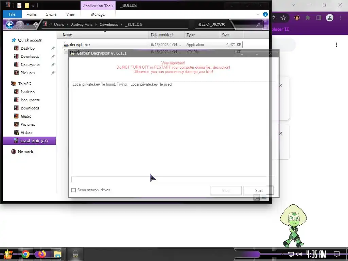Switch to the Home ribbon tab

pyautogui.click(x=31, y=14)
